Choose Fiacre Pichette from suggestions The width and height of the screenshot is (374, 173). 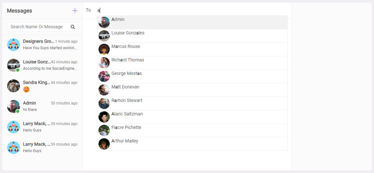click(192, 130)
